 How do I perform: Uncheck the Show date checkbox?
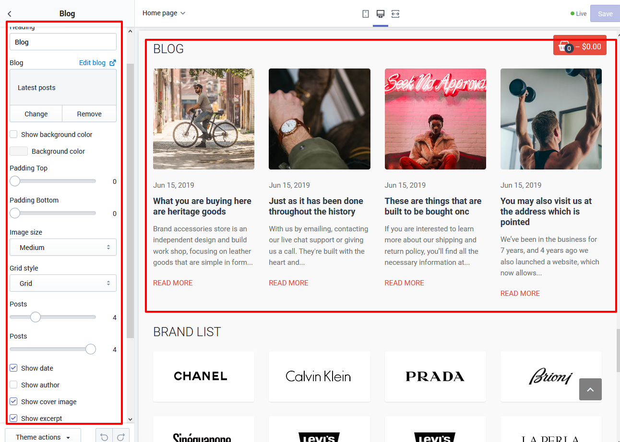(x=14, y=368)
